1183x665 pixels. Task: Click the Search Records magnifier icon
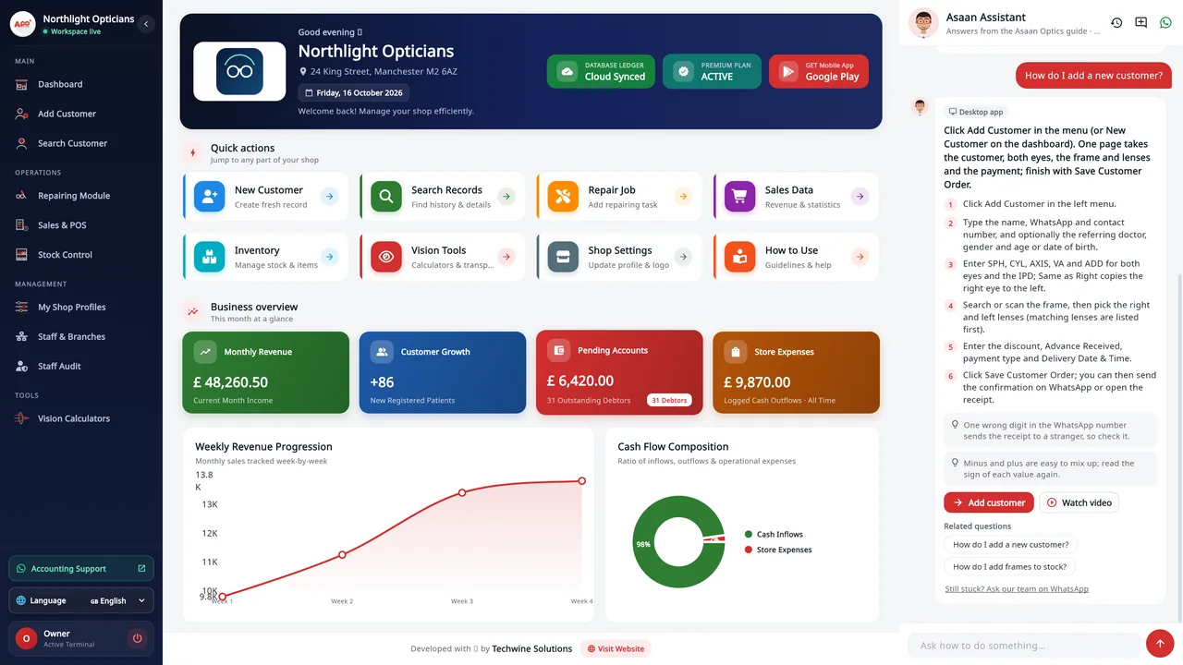(385, 196)
